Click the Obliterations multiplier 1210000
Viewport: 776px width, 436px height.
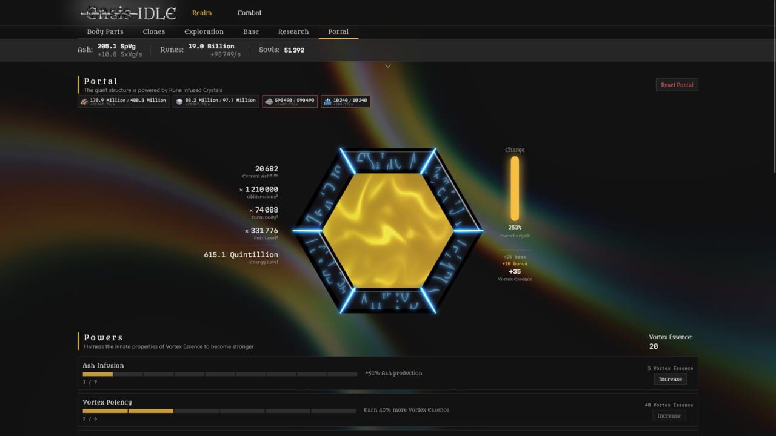259,190
